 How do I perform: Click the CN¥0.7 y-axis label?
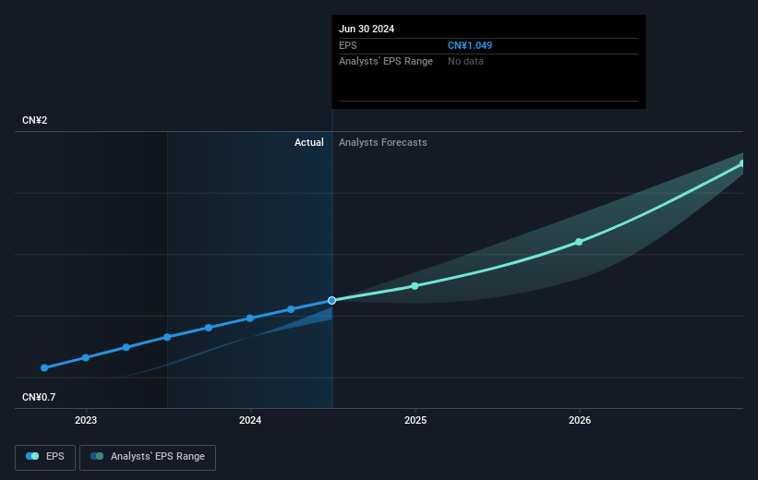pos(39,397)
